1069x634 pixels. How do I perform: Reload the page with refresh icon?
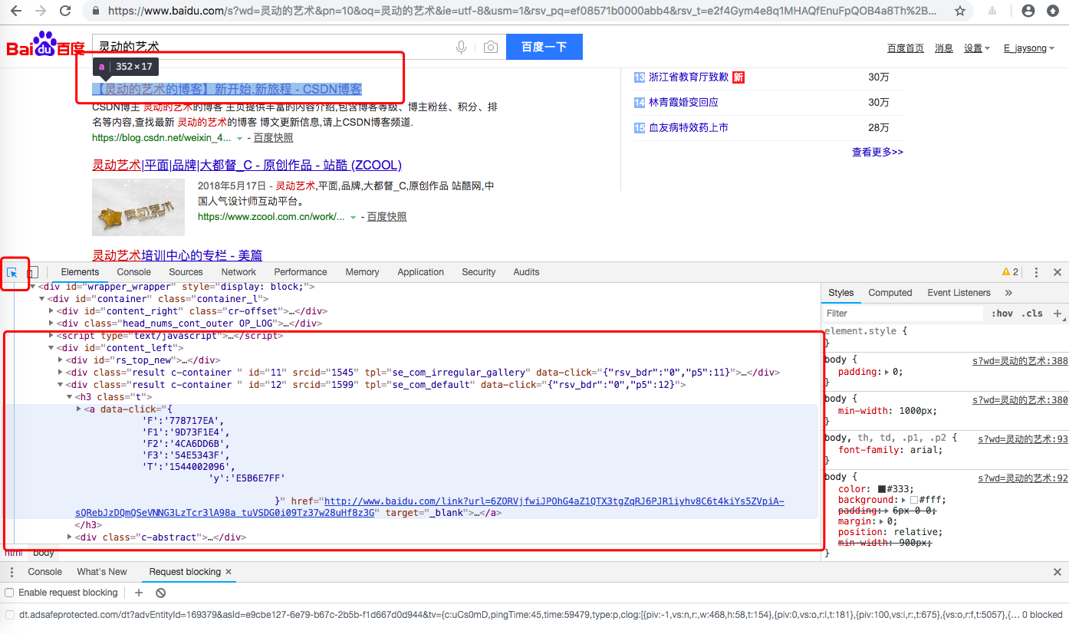[x=66, y=11]
